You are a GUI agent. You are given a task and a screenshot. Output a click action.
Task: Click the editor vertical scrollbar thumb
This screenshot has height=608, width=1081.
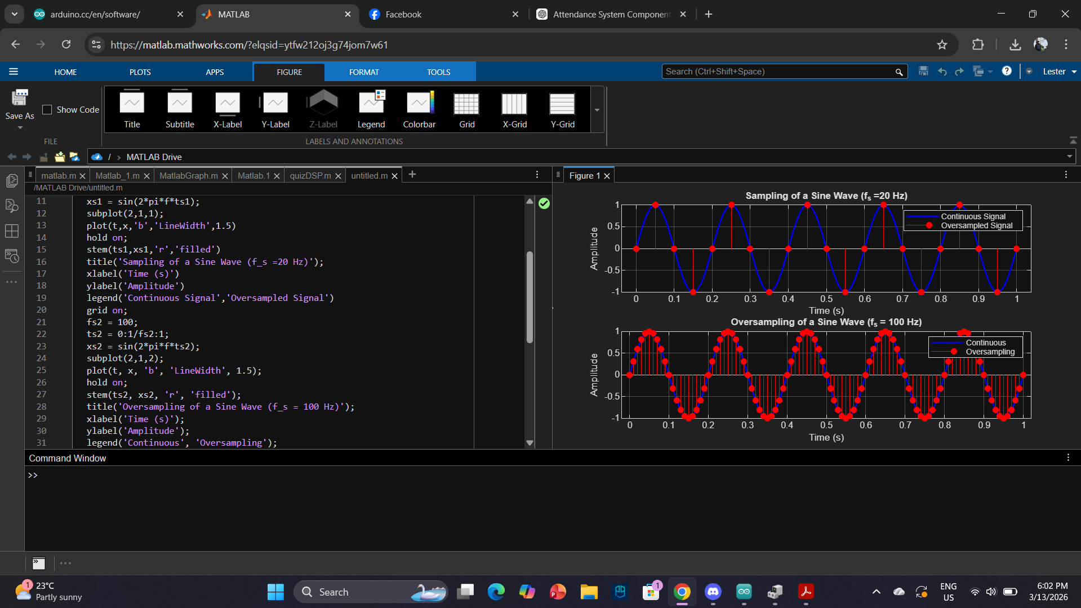point(530,296)
